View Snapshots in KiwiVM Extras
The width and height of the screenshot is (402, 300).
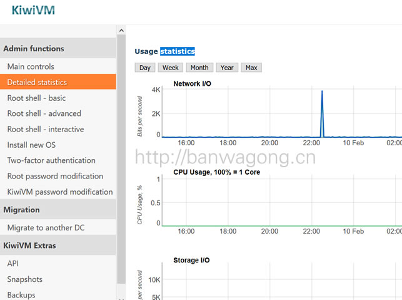[25, 279]
